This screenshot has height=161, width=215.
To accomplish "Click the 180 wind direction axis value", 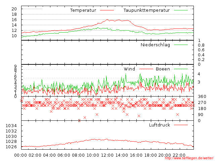I will 202,109.
